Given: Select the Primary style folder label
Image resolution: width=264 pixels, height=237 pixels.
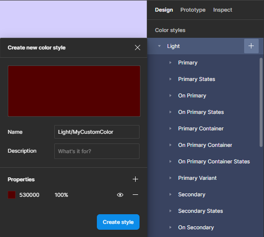Looking at the screenshot, I should pyautogui.click(x=188, y=63).
